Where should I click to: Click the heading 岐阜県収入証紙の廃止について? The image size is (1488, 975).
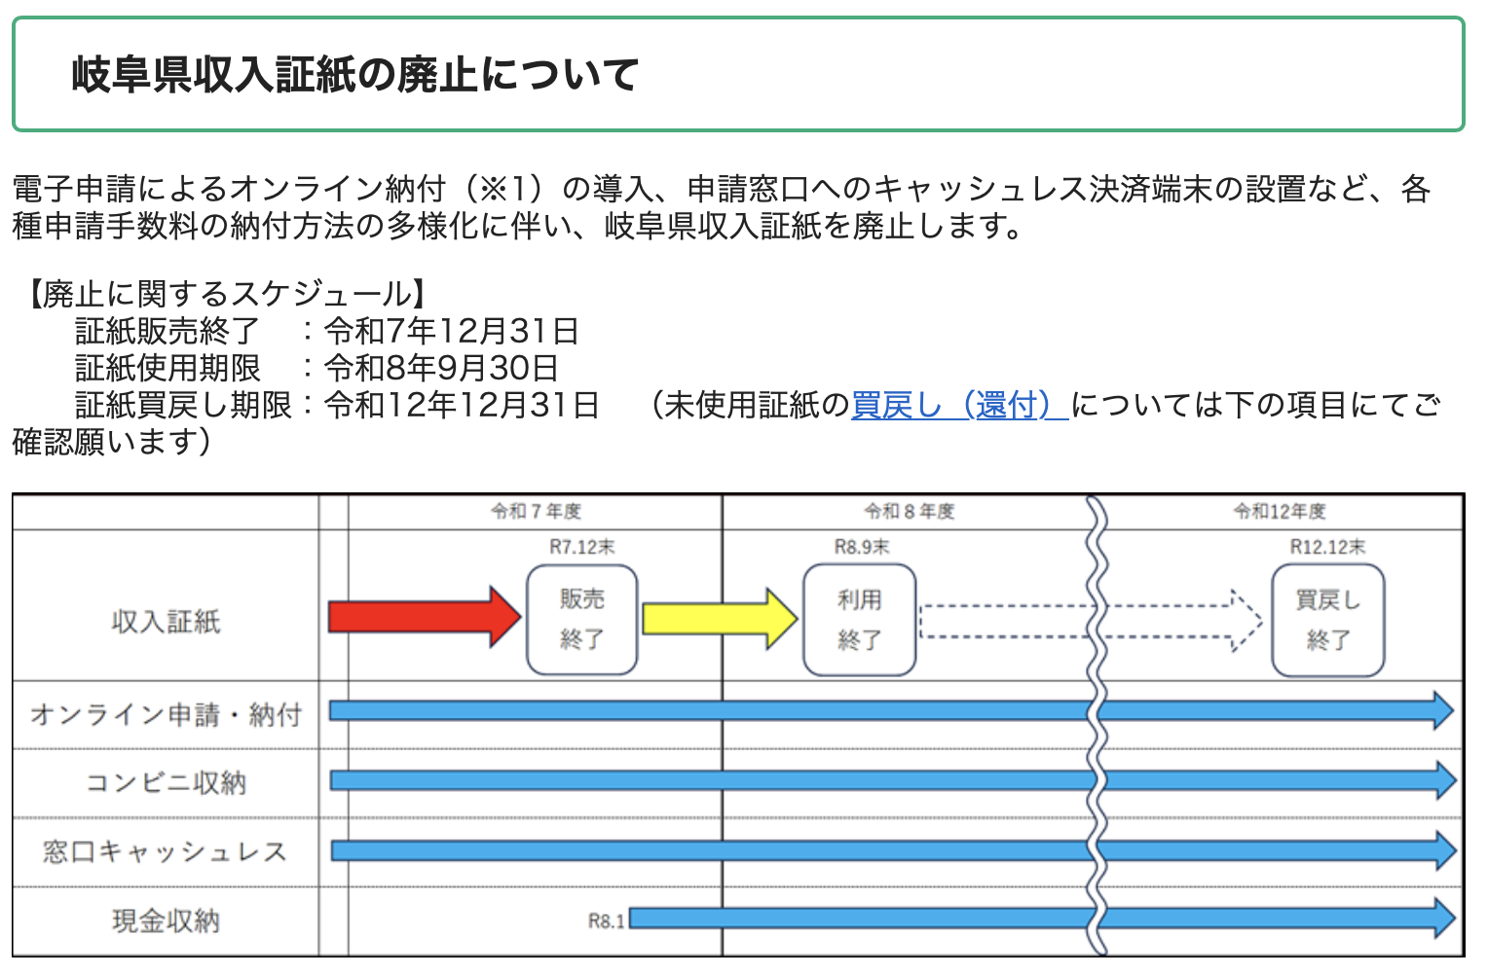355,75
